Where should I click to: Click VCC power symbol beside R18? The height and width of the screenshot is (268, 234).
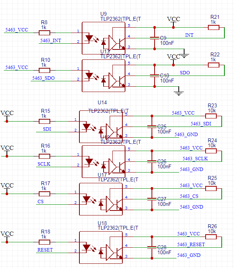[x=7, y=237]
